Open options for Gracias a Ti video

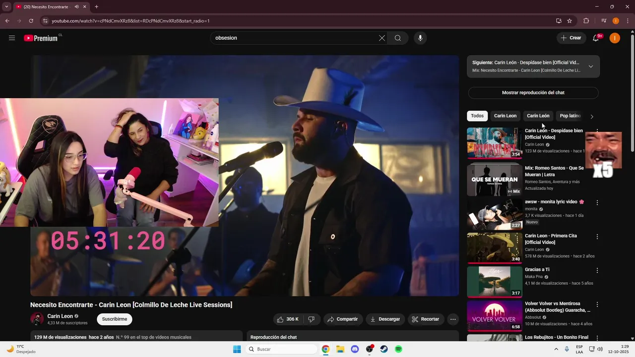(x=597, y=271)
